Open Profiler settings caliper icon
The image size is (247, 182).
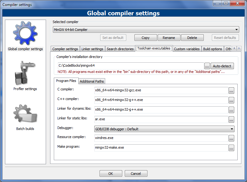coord(25,73)
